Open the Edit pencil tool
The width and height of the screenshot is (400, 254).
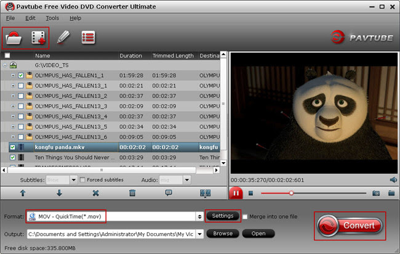(63, 38)
